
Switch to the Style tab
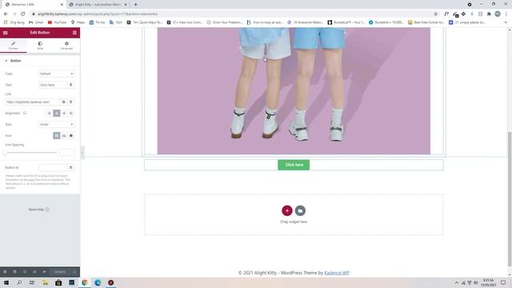[x=40, y=46]
